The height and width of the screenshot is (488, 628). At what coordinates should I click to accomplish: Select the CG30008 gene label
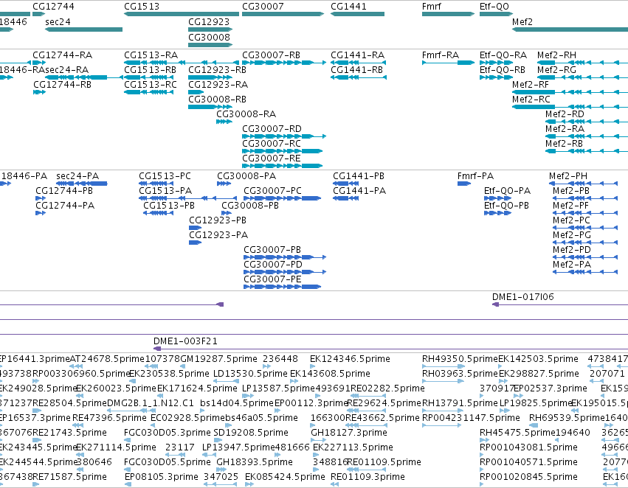(209, 37)
